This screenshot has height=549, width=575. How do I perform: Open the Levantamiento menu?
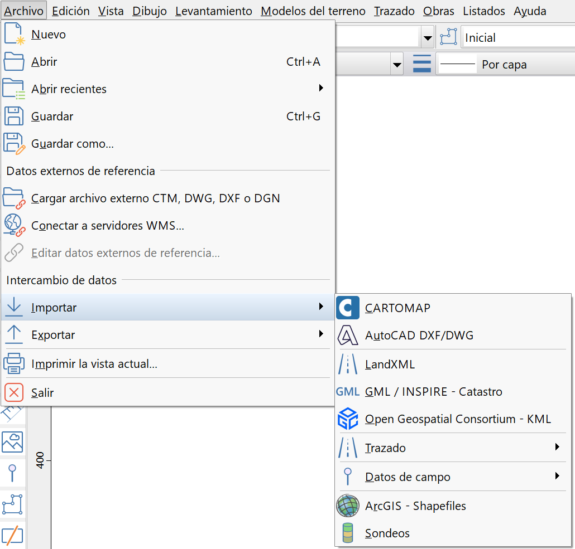tap(213, 11)
